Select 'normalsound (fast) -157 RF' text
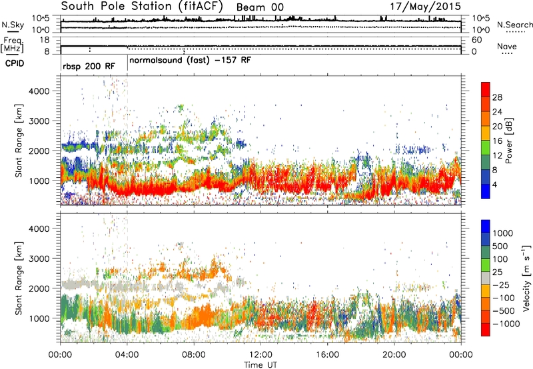This screenshot has height=369, width=533. point(191,61)
